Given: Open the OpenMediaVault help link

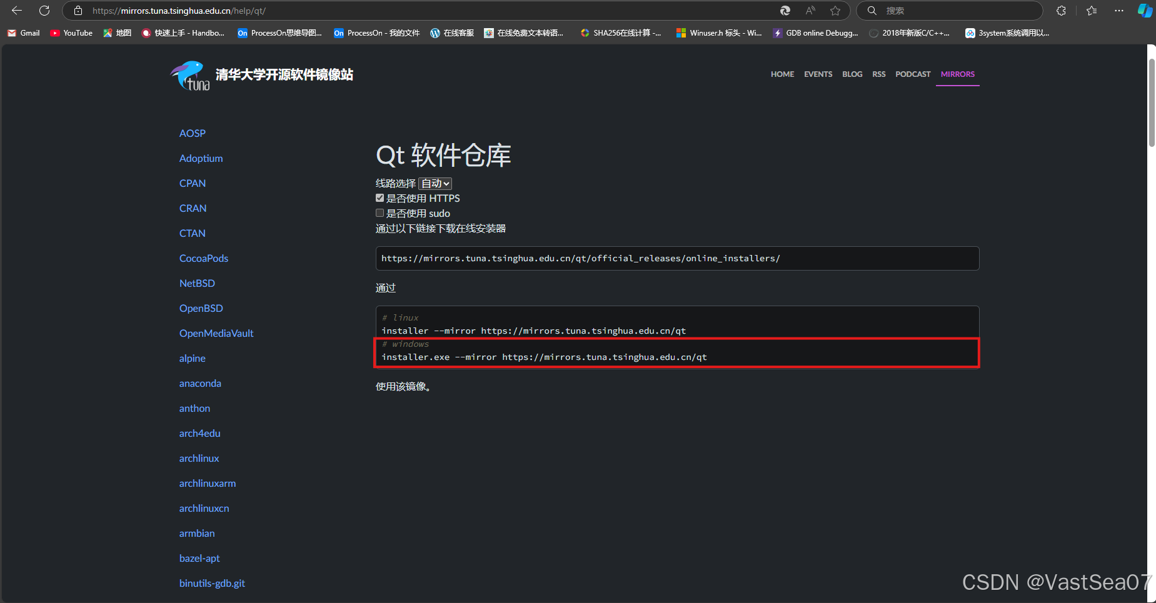Looking at the screenshot, I should click(216, 333).
